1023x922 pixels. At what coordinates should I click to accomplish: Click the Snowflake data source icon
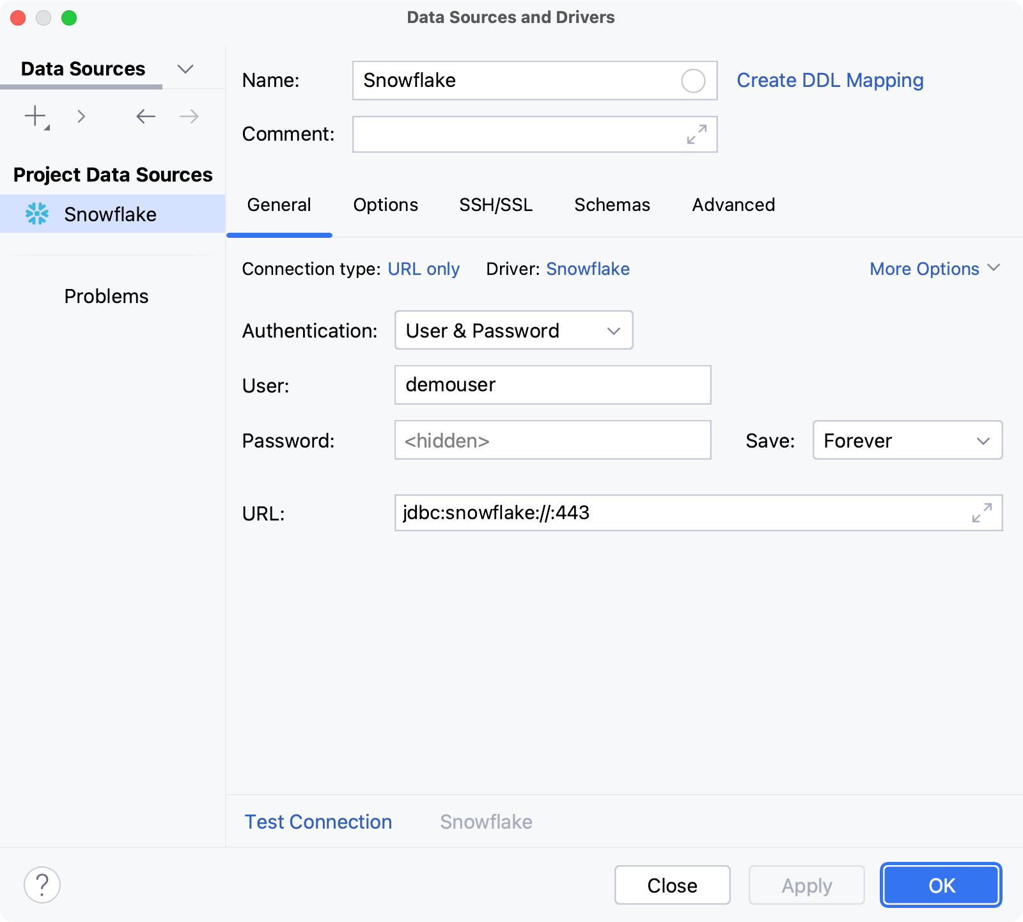(x=38, y=214)
